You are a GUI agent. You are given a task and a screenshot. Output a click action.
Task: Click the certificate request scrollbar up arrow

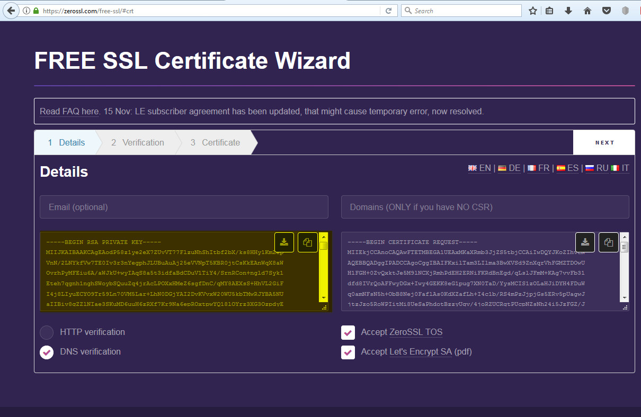tap(625, 236)
